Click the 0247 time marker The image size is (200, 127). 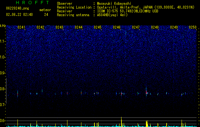(136, 27)
